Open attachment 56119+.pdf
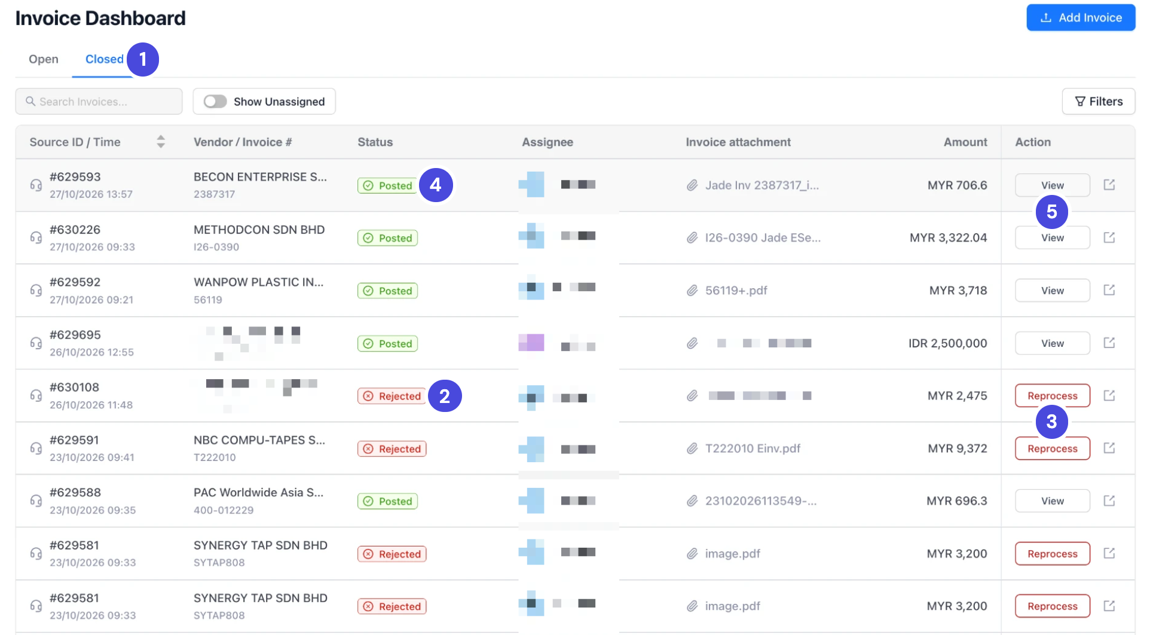 click(x=736, y=291)
